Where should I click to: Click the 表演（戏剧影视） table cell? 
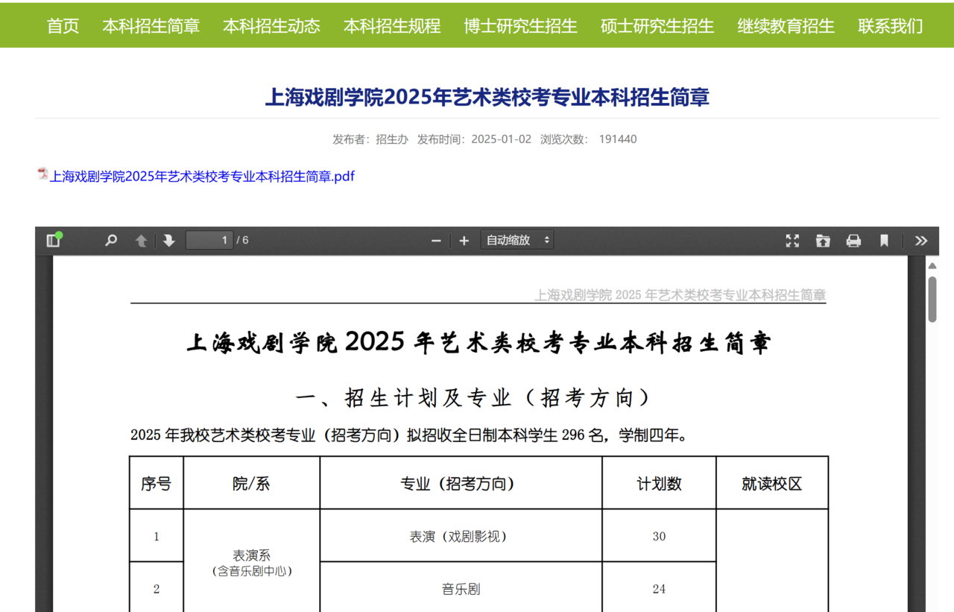pyautogui.click(x=461, y=536)
